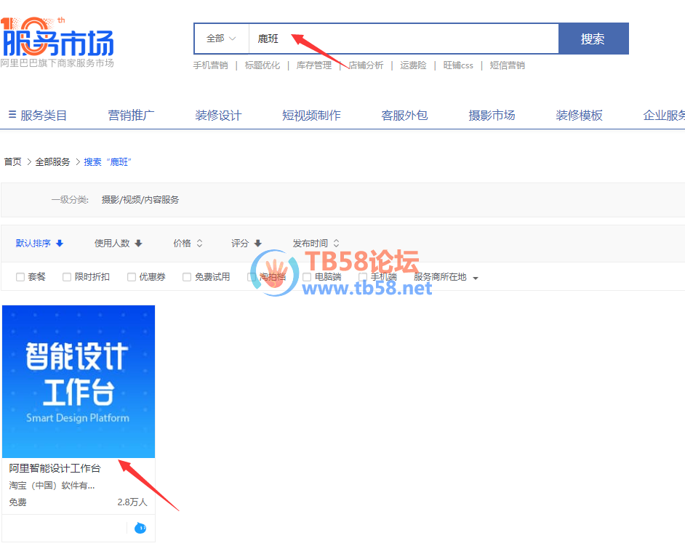
Task: Check the 免费试用 filter box
Action: pos(187,277)
